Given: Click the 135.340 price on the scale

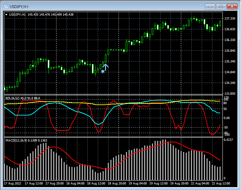Looking at the screenshot, I should coord(230,61).
